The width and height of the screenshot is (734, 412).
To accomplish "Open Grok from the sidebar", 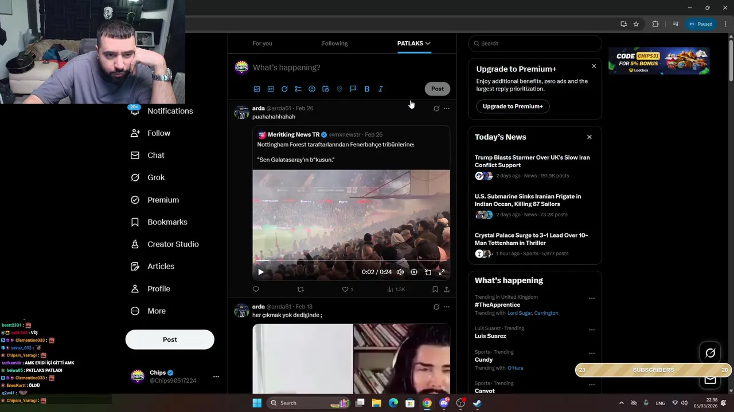I will (148, 177).
